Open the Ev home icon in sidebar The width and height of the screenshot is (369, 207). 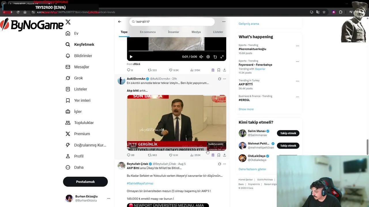point(68,33)
